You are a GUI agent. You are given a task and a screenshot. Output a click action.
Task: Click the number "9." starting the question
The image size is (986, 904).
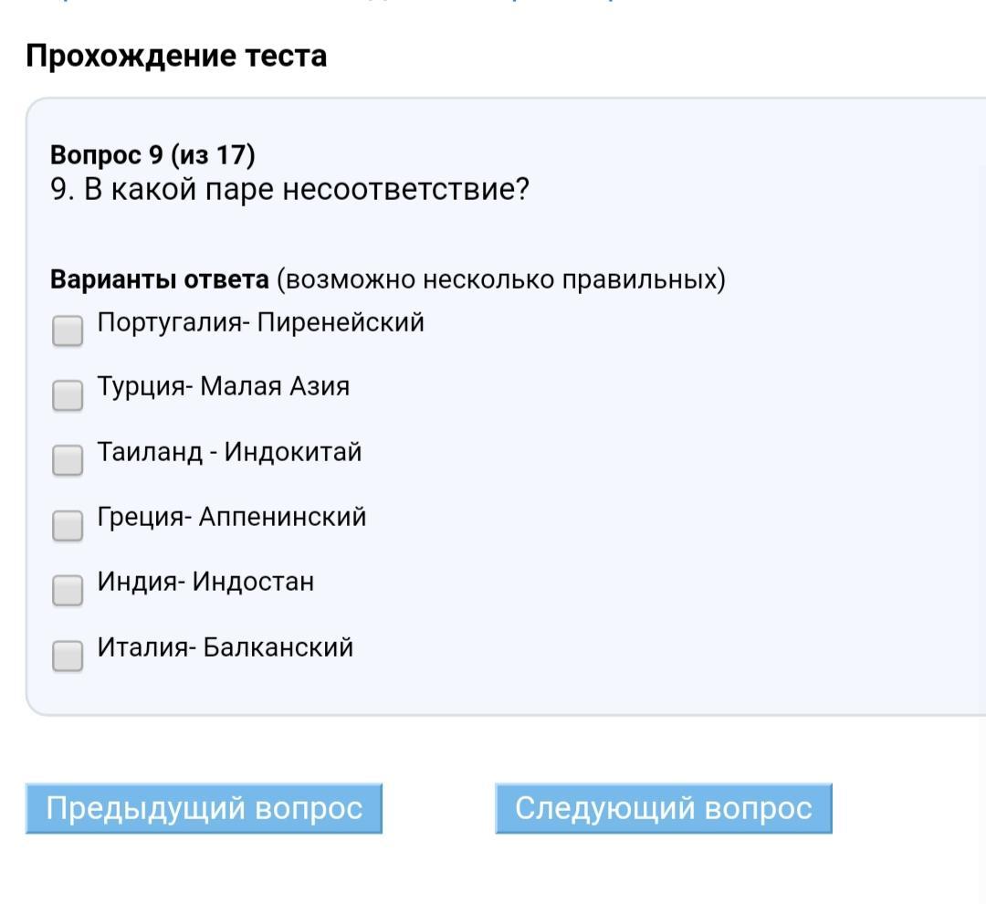pos(63,191)
